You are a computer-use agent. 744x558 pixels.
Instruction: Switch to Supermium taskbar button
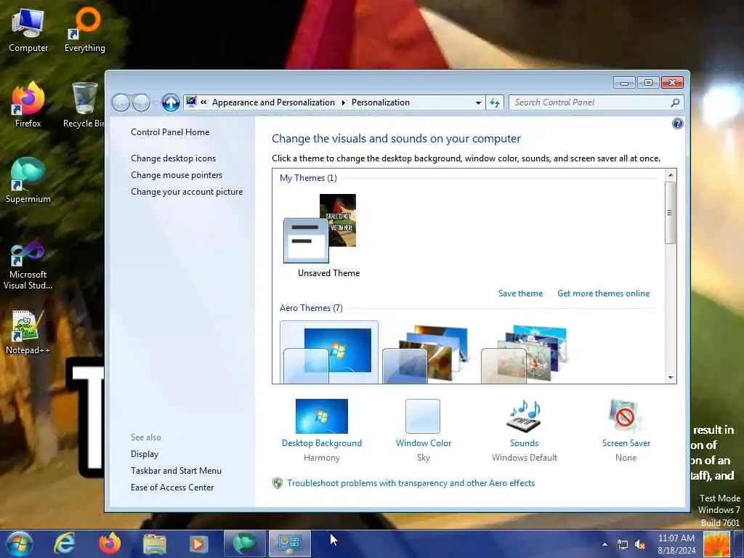point(244,543)
